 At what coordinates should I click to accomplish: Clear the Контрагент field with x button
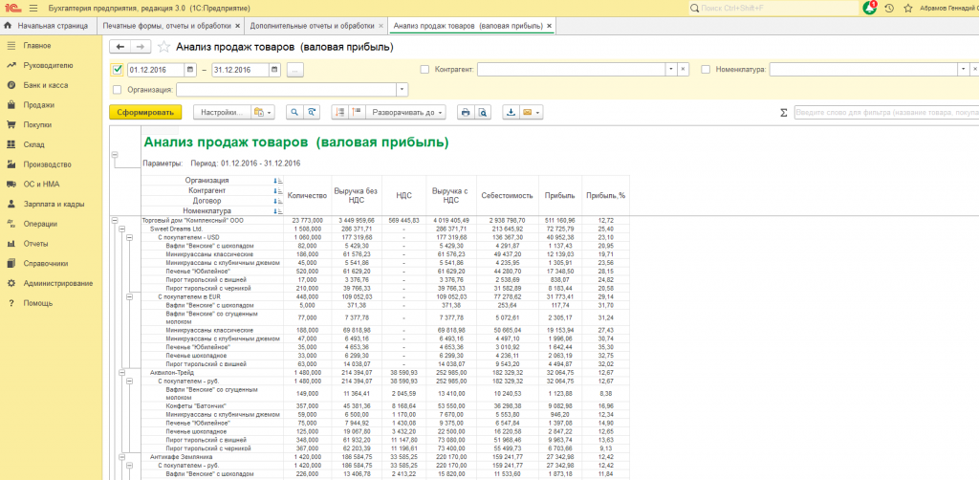click(x=683, y=69)
